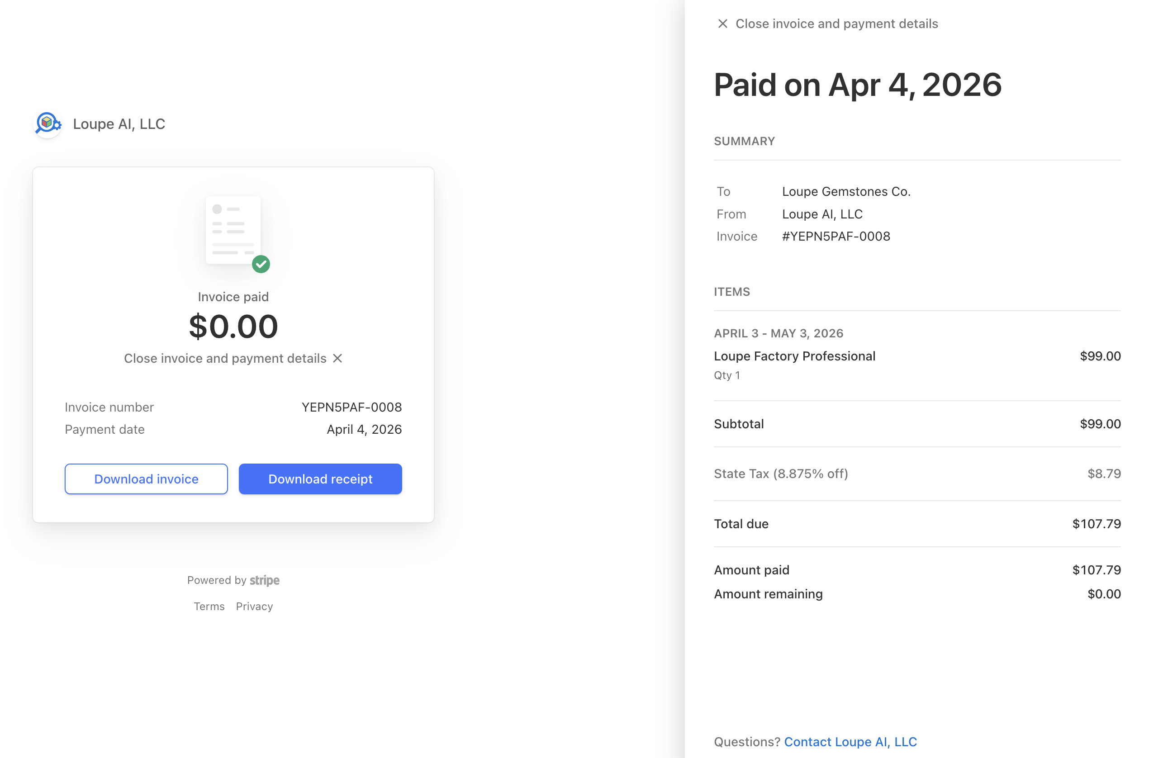Click the SUMMARY section heading

click(745, 141)
